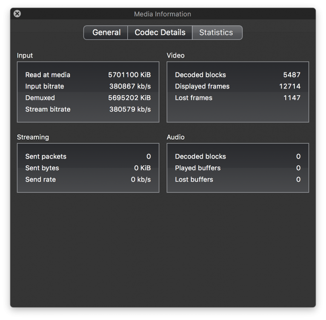326x320 pixels.
Task: Click the Sent packets label
Action: click(46, 157)
